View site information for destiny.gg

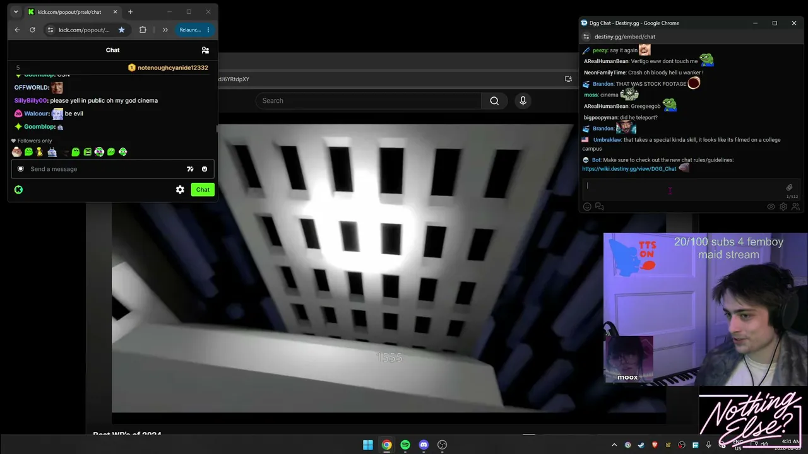click(586, 37)
